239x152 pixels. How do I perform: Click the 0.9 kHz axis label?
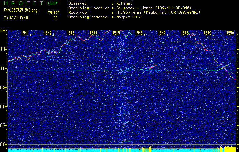(3, 87)
